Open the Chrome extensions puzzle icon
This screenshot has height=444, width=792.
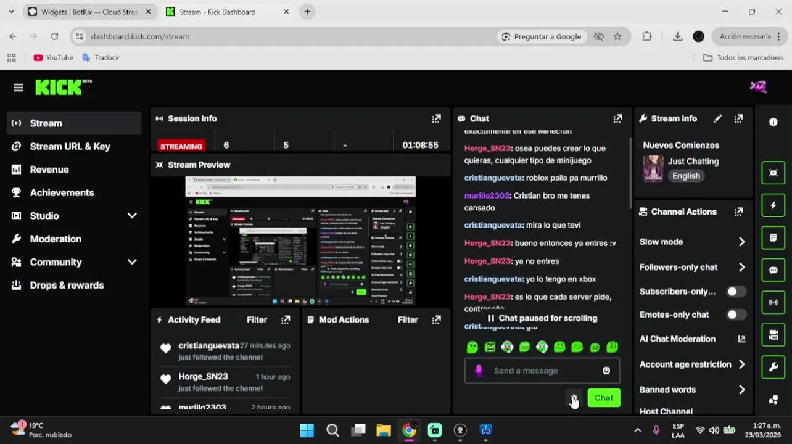point(646,36)
